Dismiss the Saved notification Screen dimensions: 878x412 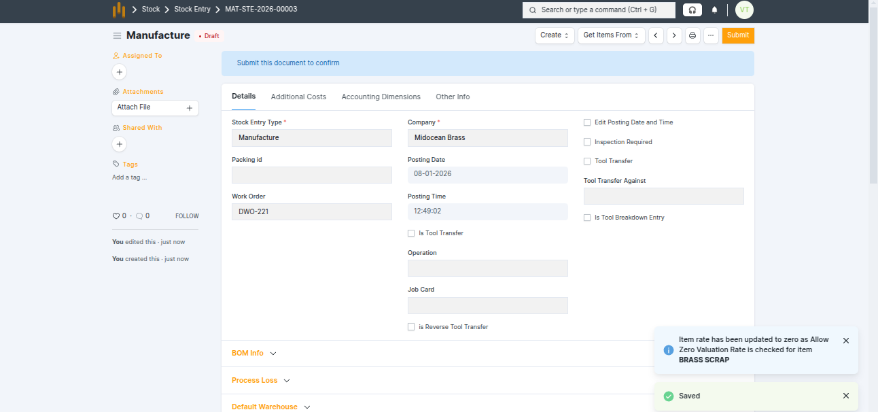[x=846, y=396]
